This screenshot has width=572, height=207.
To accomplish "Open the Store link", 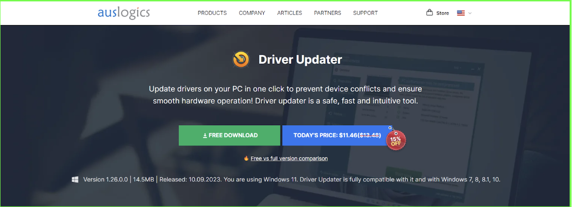I will [x=442, y=13].
